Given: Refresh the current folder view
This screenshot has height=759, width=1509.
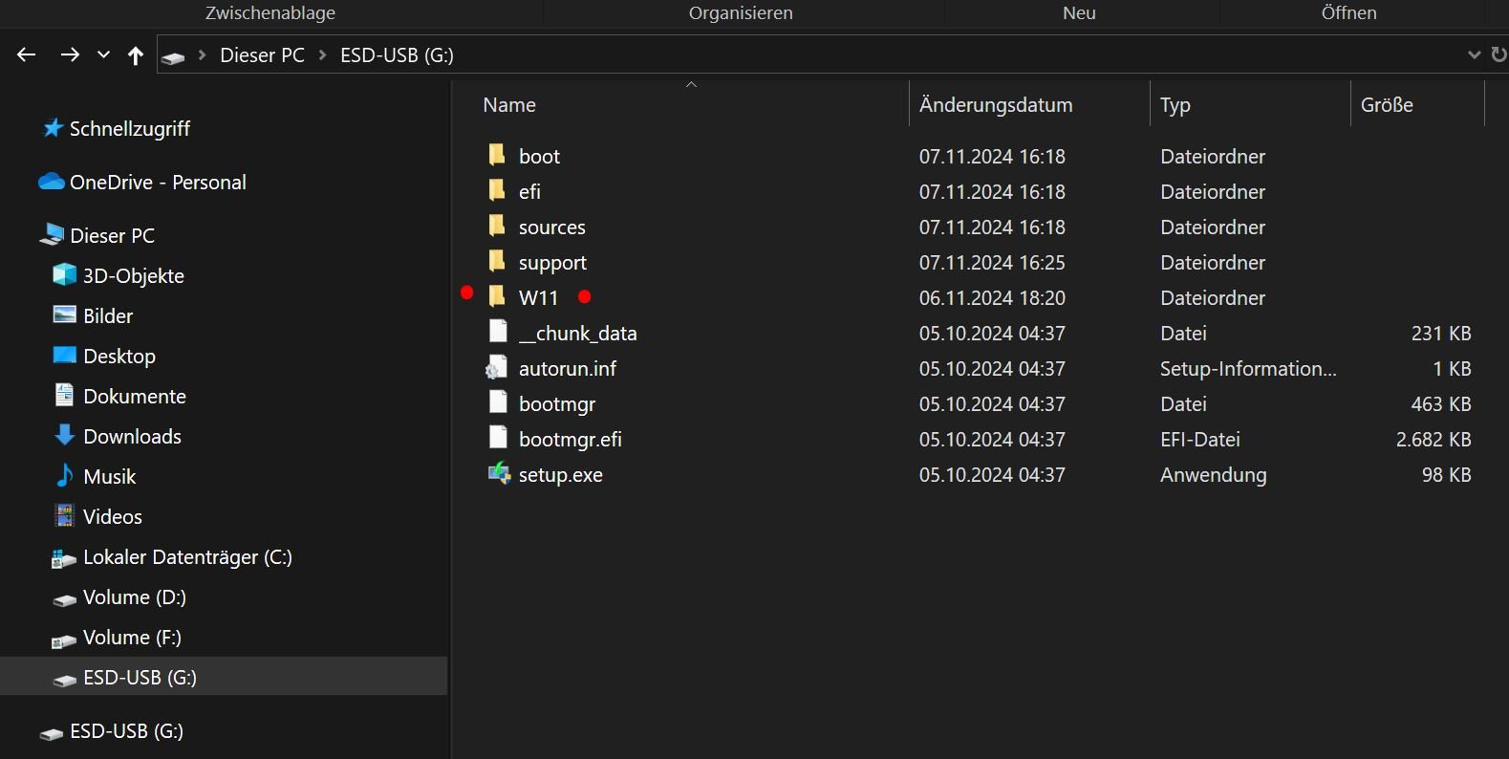Looking at the screenshot, I should click(1498, 54).
